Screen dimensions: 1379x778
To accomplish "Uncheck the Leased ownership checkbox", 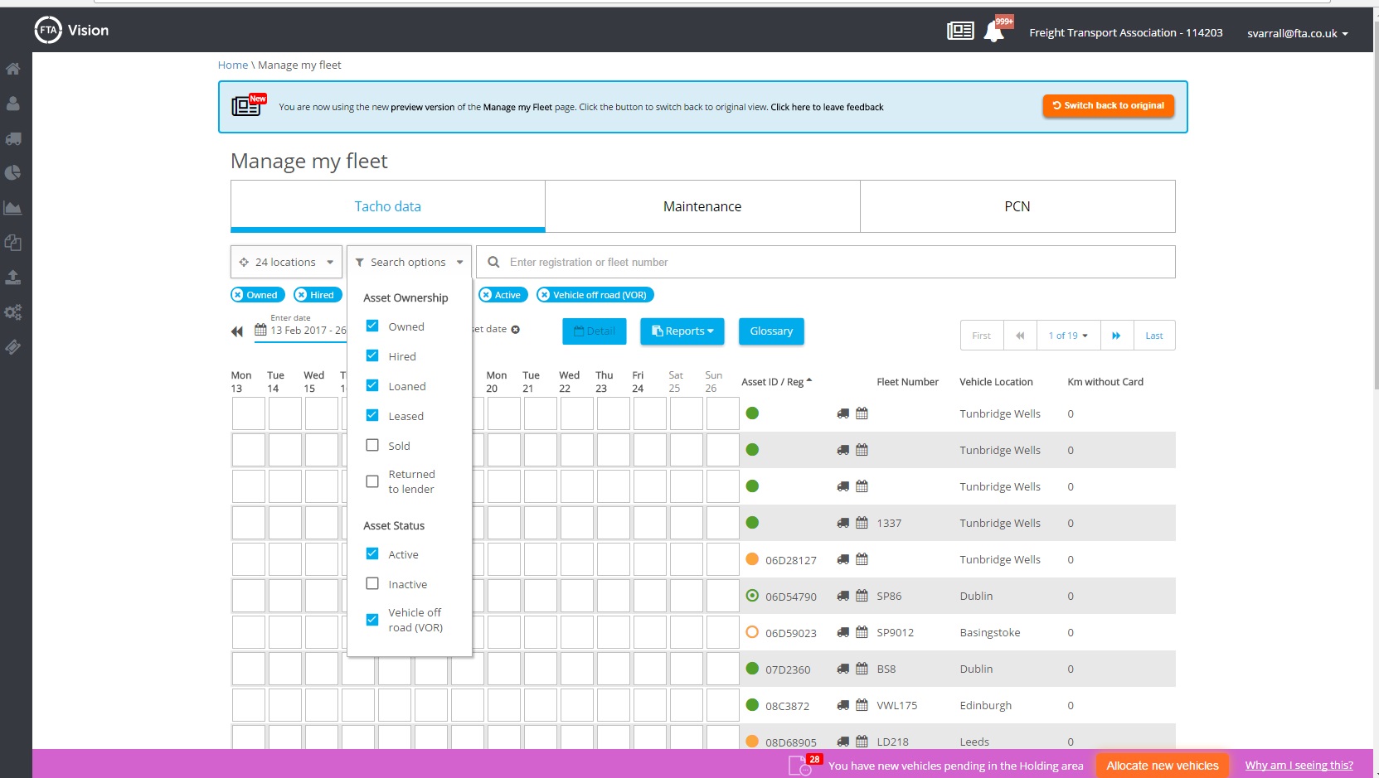I will [x=372, y=415].
